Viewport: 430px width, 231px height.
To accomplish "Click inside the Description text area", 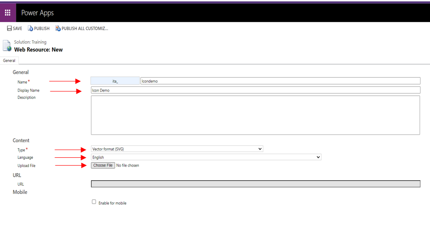I will coord(255,115).
